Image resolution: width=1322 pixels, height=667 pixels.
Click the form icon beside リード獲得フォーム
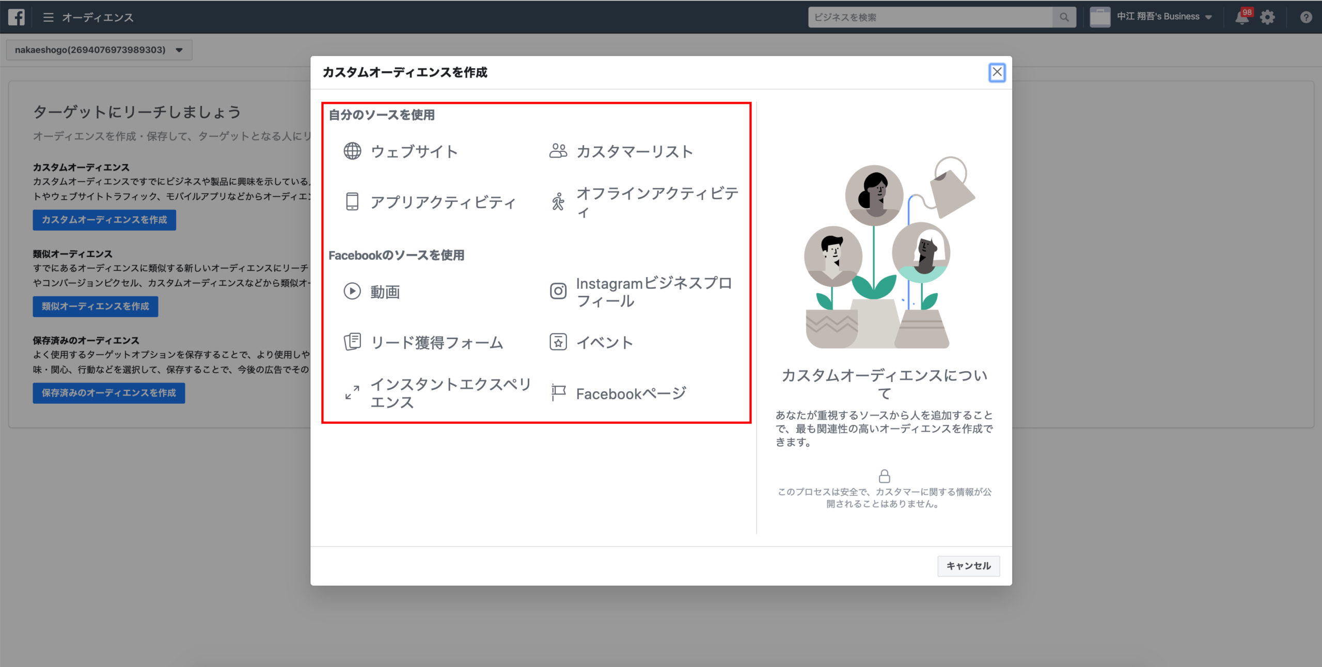pos(352,342)
